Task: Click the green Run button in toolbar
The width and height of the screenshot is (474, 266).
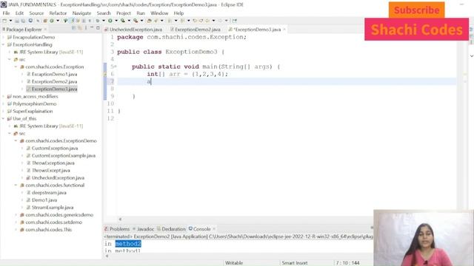Action: (110, 21)
